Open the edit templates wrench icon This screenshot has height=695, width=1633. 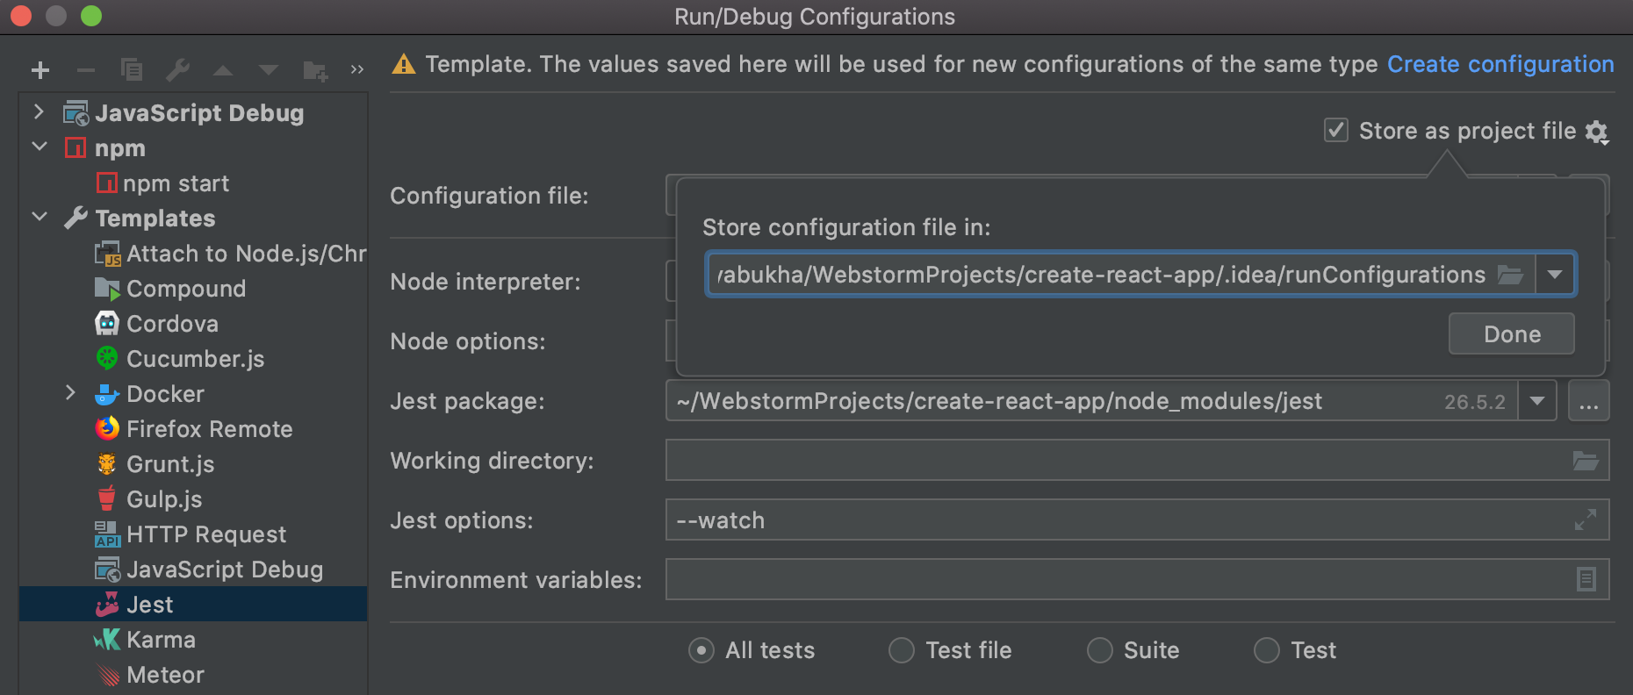(x=178, y=69)
